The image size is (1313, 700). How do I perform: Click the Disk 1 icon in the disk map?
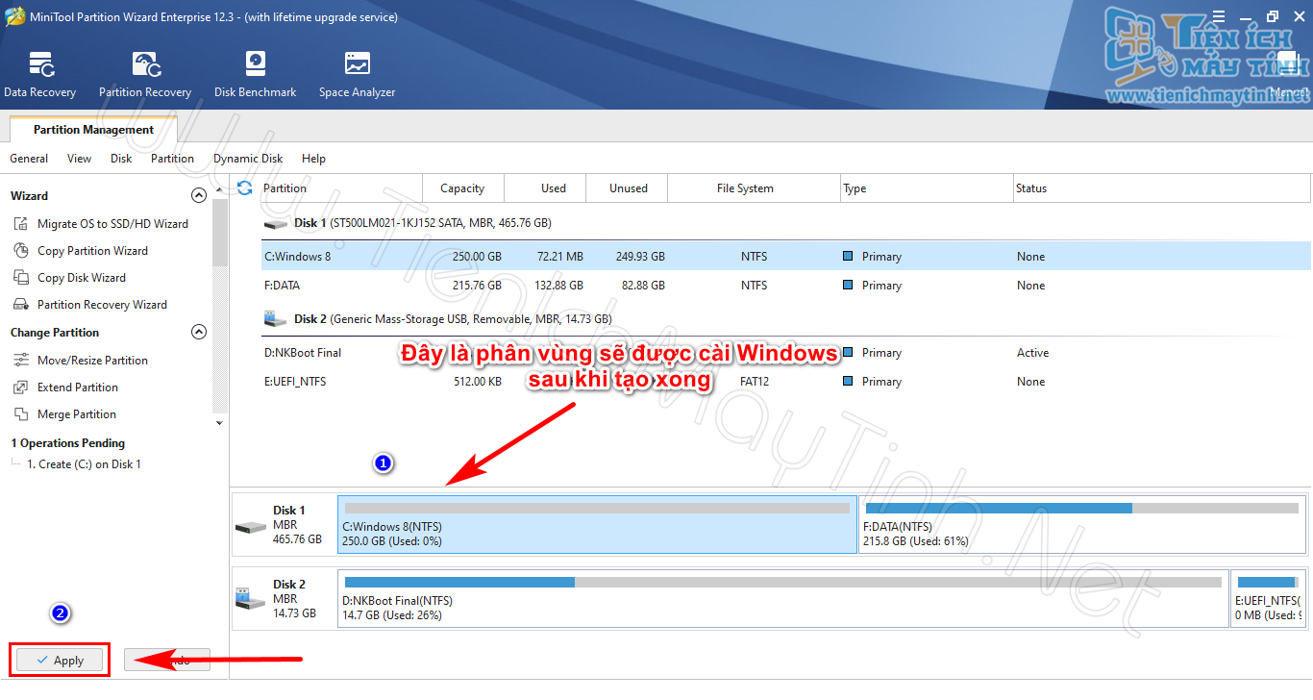(x=251, y=527)
